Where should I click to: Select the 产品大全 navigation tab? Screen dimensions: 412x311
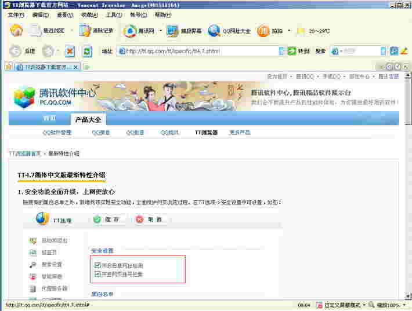coord(88,119)
